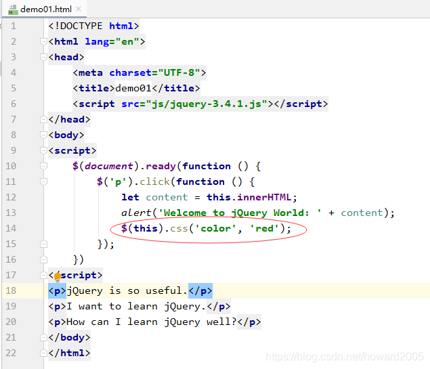Click the highlighted '<p>' tag on line 18
The height and width of the screenshot is (369, 430).
58,290
